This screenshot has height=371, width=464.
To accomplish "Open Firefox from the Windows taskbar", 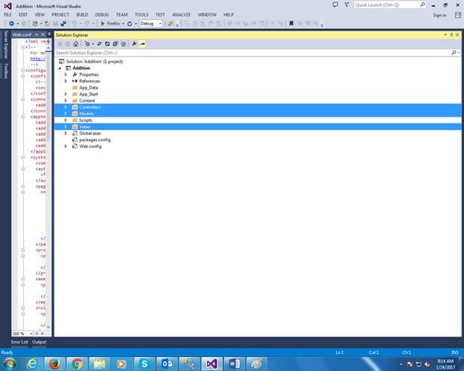I will coord(54,364).
